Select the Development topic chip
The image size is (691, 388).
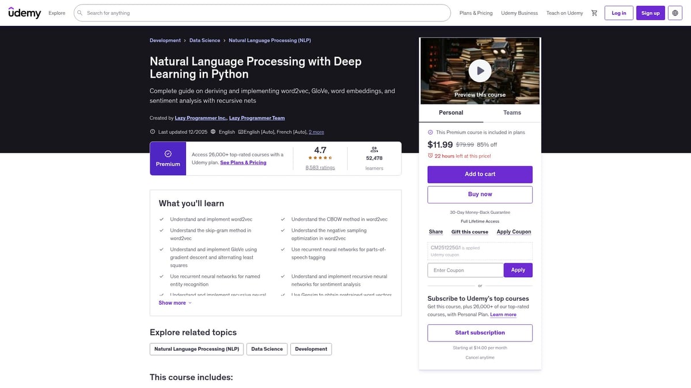click(311, 349)
